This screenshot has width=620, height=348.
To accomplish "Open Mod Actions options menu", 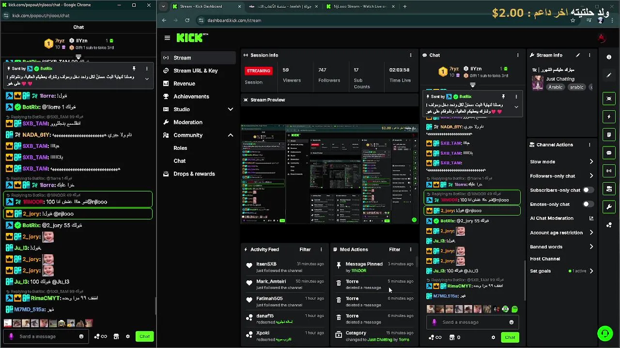I will 411,249.
